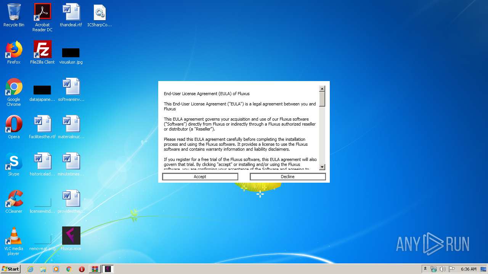Select the Google Chrome desktop shortcut
Viewport: 488px width, 274px height.
click(x=14, y=92)
